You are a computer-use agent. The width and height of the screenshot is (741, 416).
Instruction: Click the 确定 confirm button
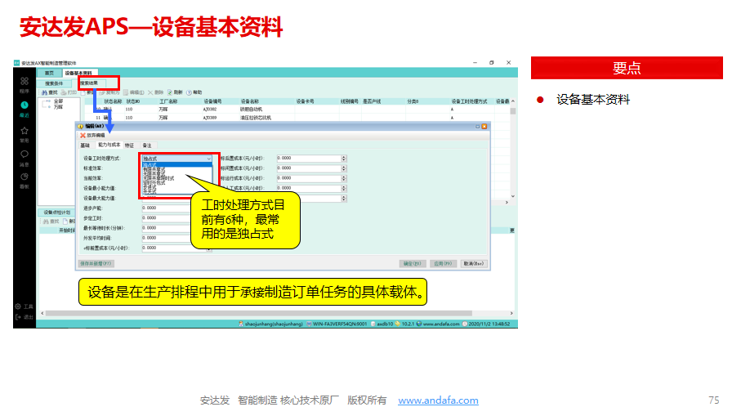point(412,264)
